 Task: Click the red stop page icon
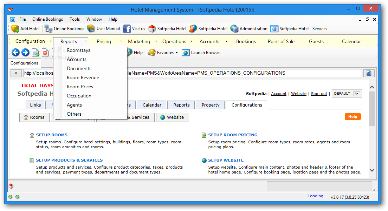point(45,53)
